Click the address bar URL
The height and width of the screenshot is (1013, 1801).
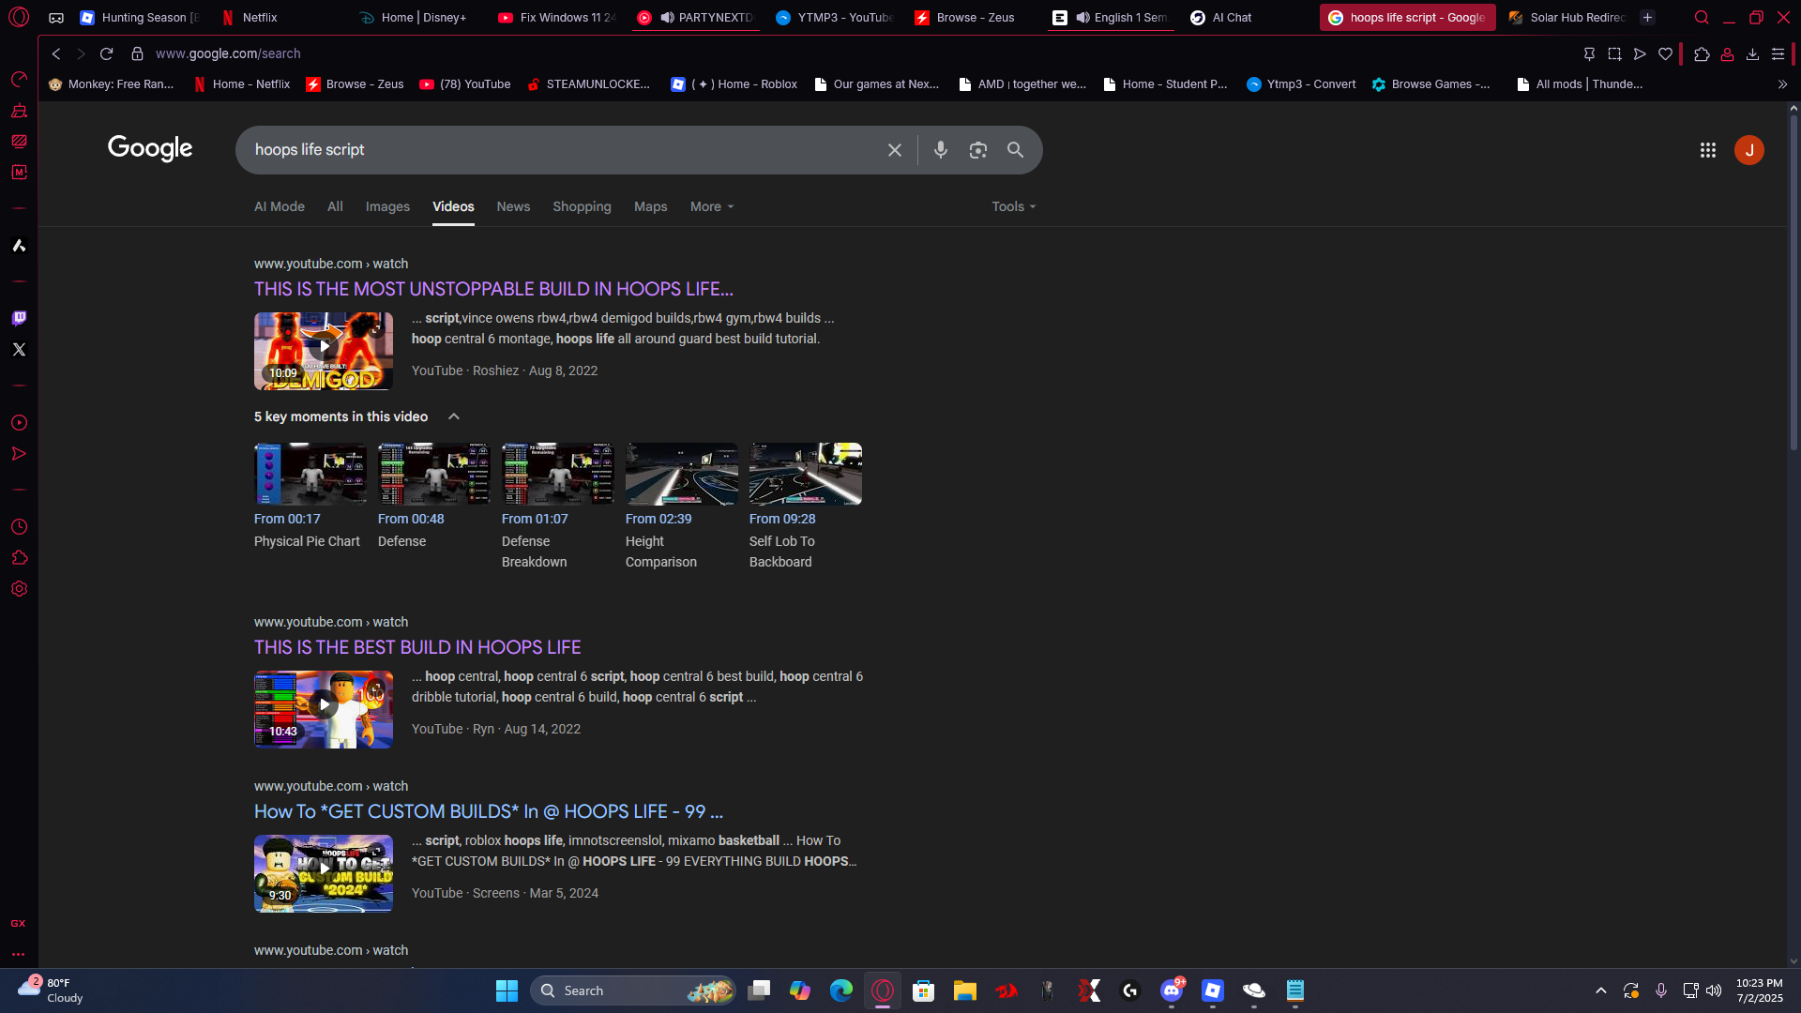228,53
